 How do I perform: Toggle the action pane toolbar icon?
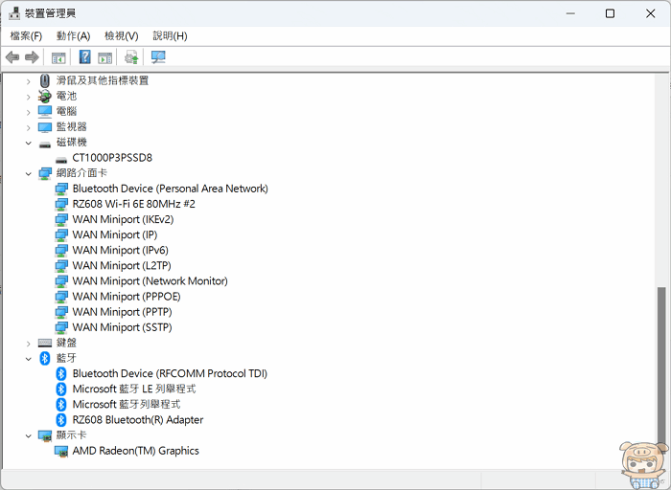coord(104,57)
